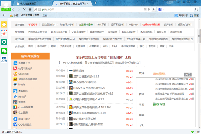201x135 pixels.
Task: Click the iTools icon
Action: tap(15, 85)
